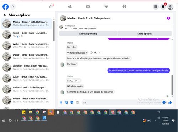Open more actions for 'Vc fala português ?'
Screen dimensions: 178x132
[100, 53]
